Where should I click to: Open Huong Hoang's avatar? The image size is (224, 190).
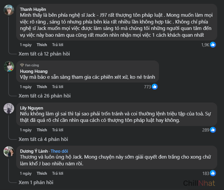9,66
